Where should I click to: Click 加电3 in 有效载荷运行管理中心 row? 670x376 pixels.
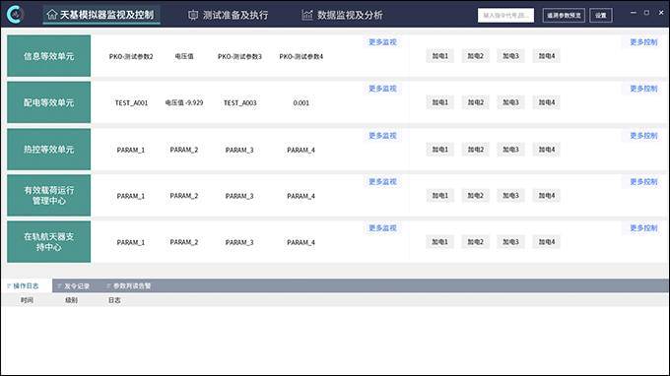[x=510, y=196]
